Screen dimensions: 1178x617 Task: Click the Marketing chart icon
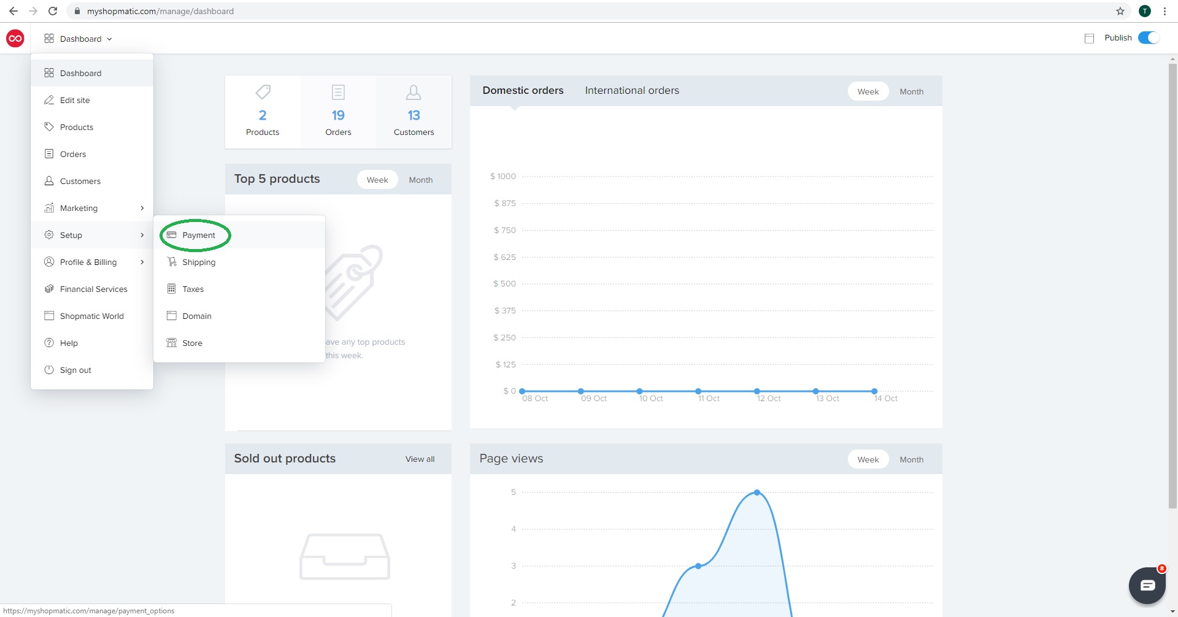(49, 208)
